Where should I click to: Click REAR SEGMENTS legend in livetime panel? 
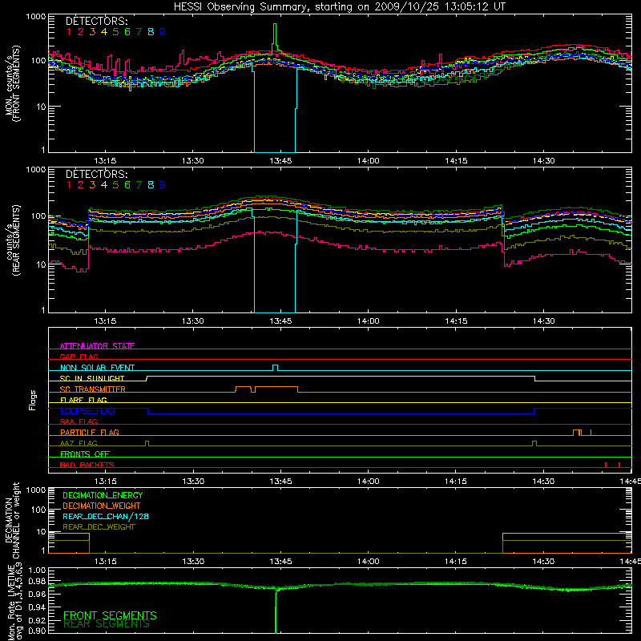point(107,624)
